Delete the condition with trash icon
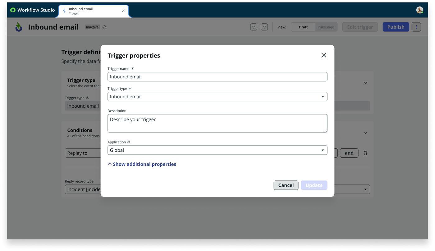This screenshot has width=435, height=251. 365,153
